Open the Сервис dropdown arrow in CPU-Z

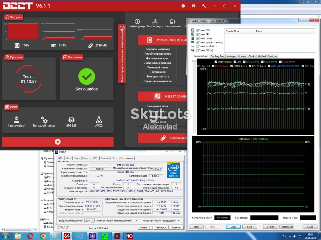tap(151, 227)
